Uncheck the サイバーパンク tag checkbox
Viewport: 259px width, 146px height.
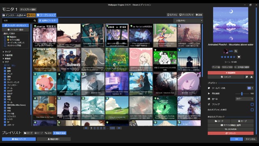click(5, 82)
